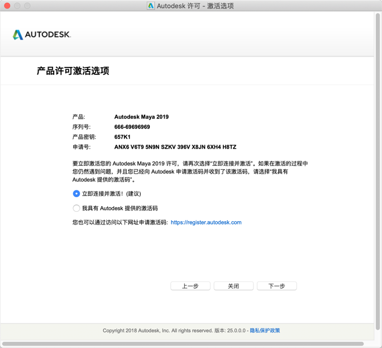Click the 产品许可激活选项 heading
The height and width of the screenshot is (348, 382).
[73, 71]
